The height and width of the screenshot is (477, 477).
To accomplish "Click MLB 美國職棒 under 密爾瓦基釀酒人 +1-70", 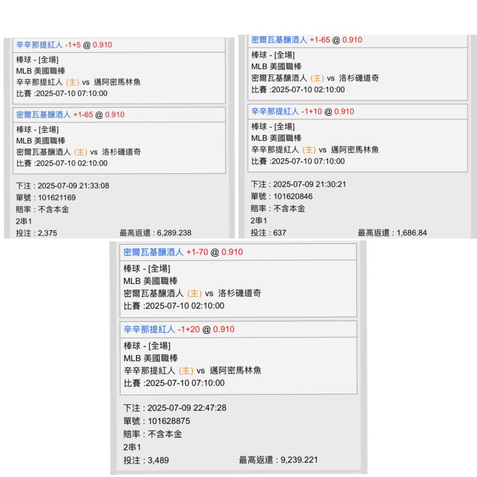I will (x=151, y=281).
